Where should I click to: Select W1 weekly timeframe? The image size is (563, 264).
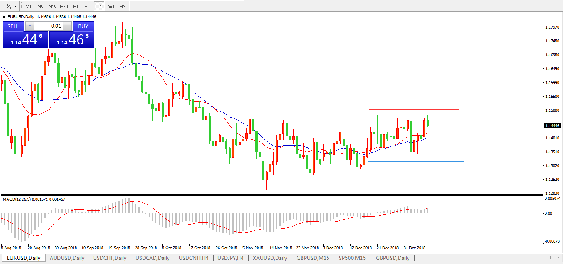point(111,6)
